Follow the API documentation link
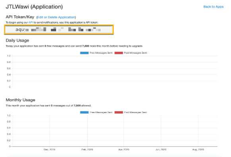Image resolution: width=231 pixels, height=157 pixels. coord(31,22)
